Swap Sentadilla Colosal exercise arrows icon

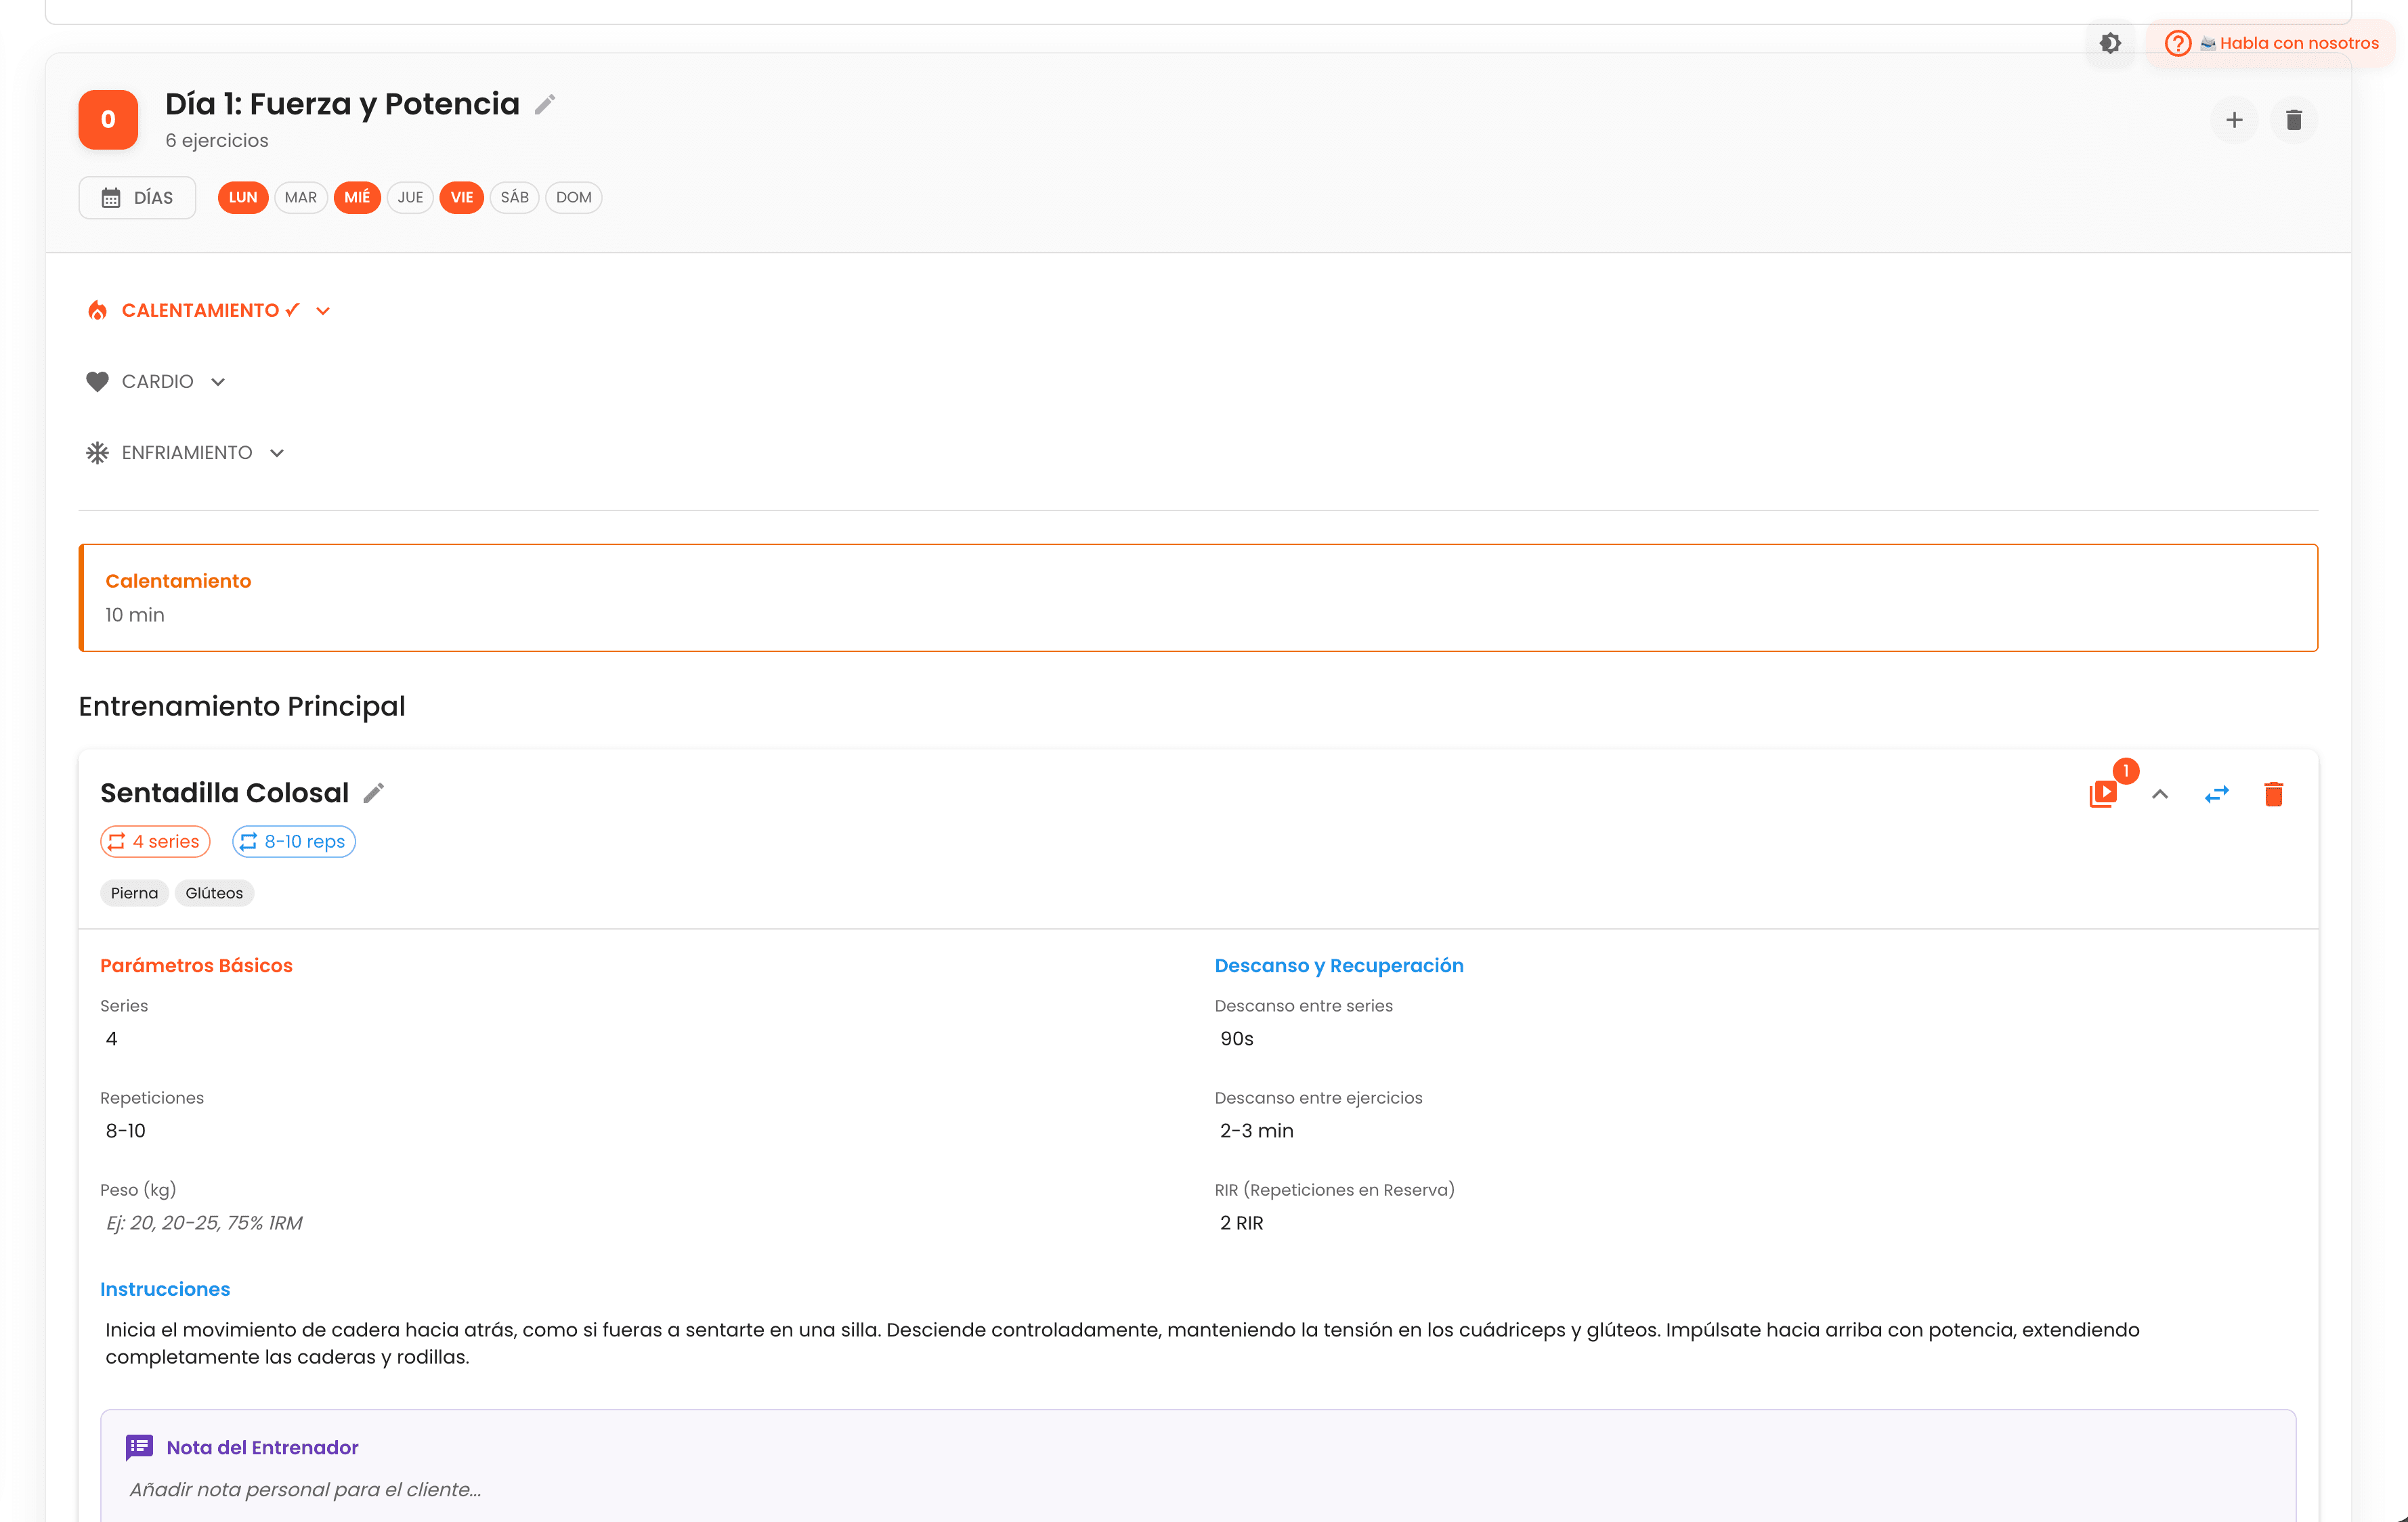[x=2217, y=794]
